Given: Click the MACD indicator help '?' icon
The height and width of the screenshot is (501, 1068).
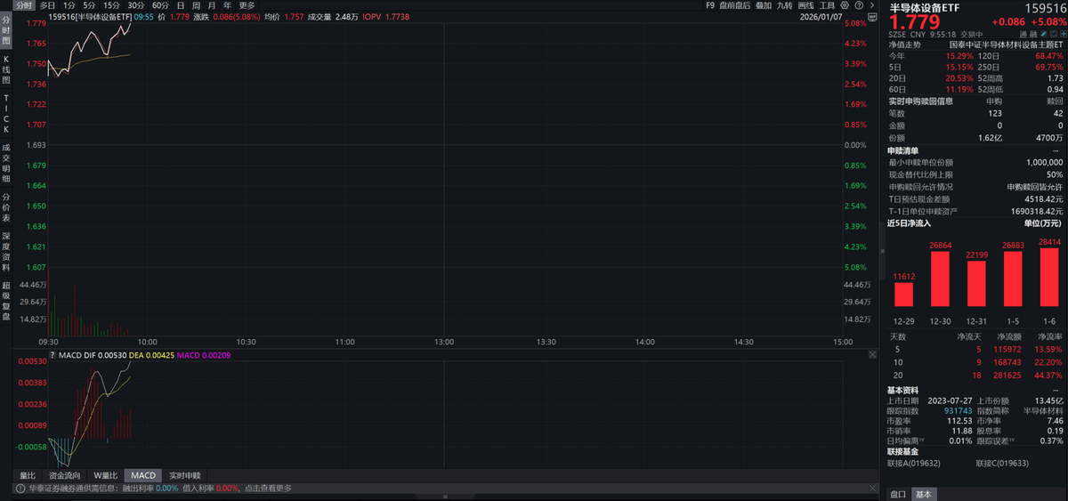Looking at the screenshot, I should tap(53, 355).
